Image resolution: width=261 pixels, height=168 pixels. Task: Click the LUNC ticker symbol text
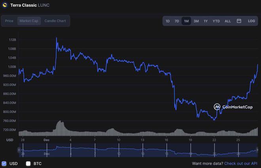(x=43, y=5)
